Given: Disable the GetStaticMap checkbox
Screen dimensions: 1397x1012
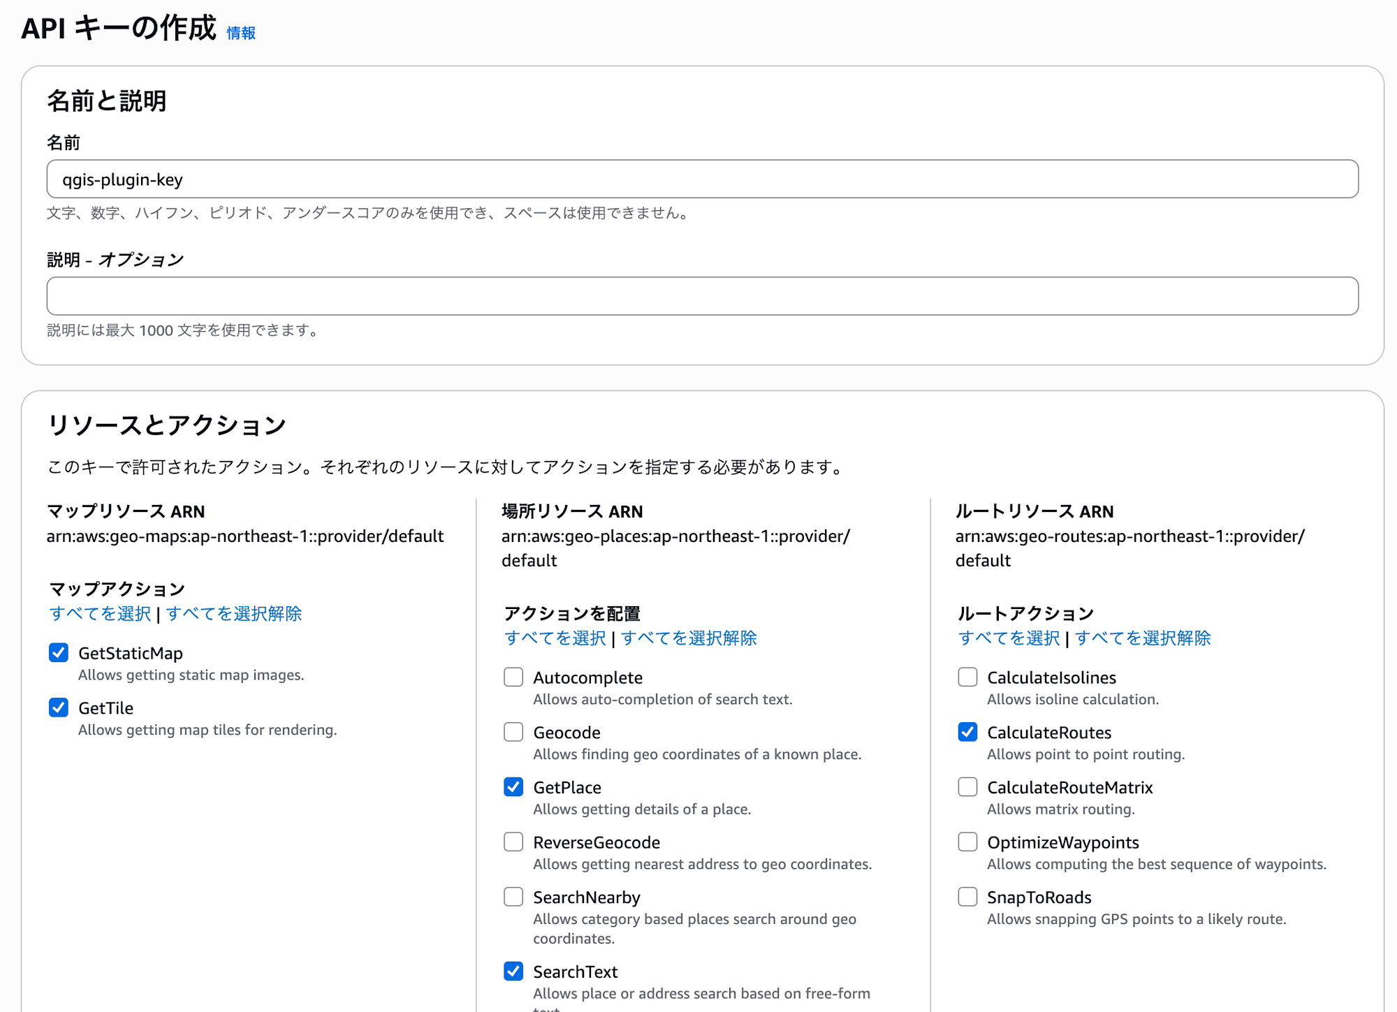Looking at the screenshot, I should [59, 653].
